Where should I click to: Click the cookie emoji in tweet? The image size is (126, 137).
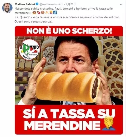click(43, 12)
